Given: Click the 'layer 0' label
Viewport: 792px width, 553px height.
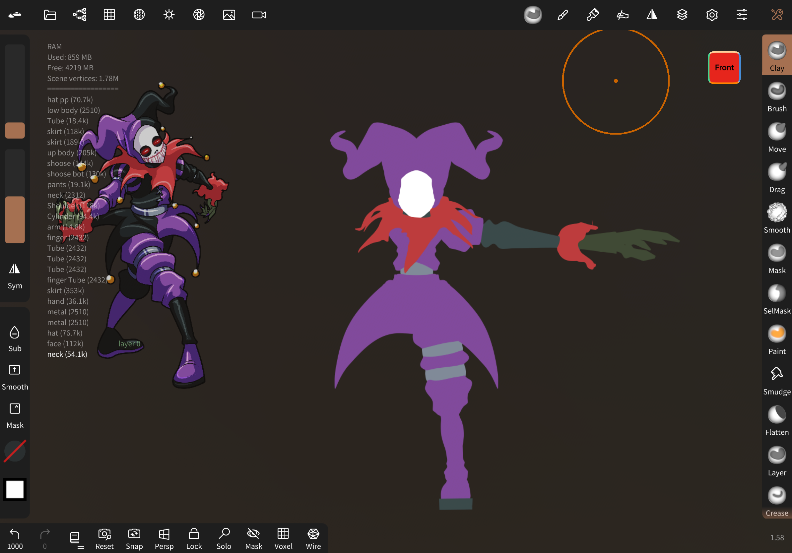Looking at the screenshot, I should coord(129,343).
